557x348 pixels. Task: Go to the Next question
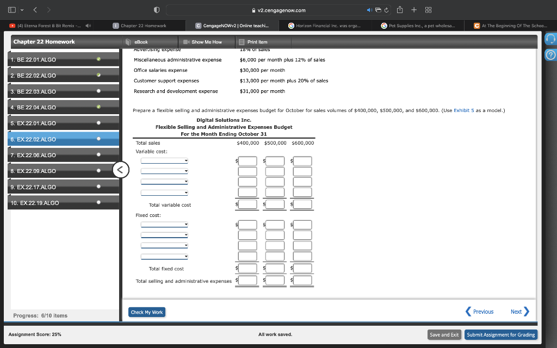pyautogui.click(x=519, y=312)
